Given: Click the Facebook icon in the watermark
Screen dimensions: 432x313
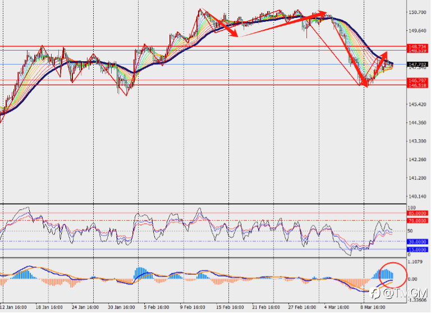Looking at the screenshot, I should 375,293.
